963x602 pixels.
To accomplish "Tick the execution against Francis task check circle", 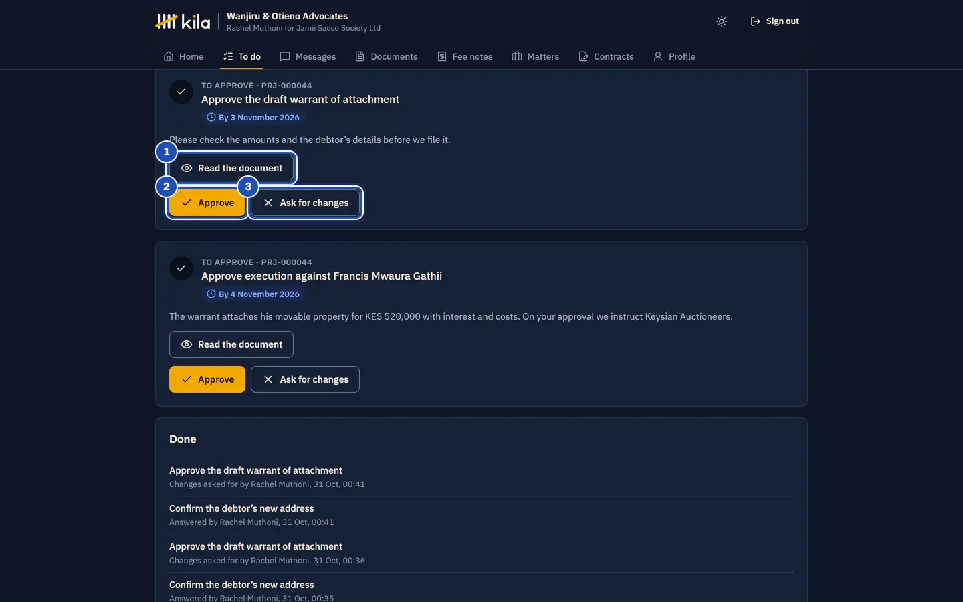I will [x=181, y=268].
